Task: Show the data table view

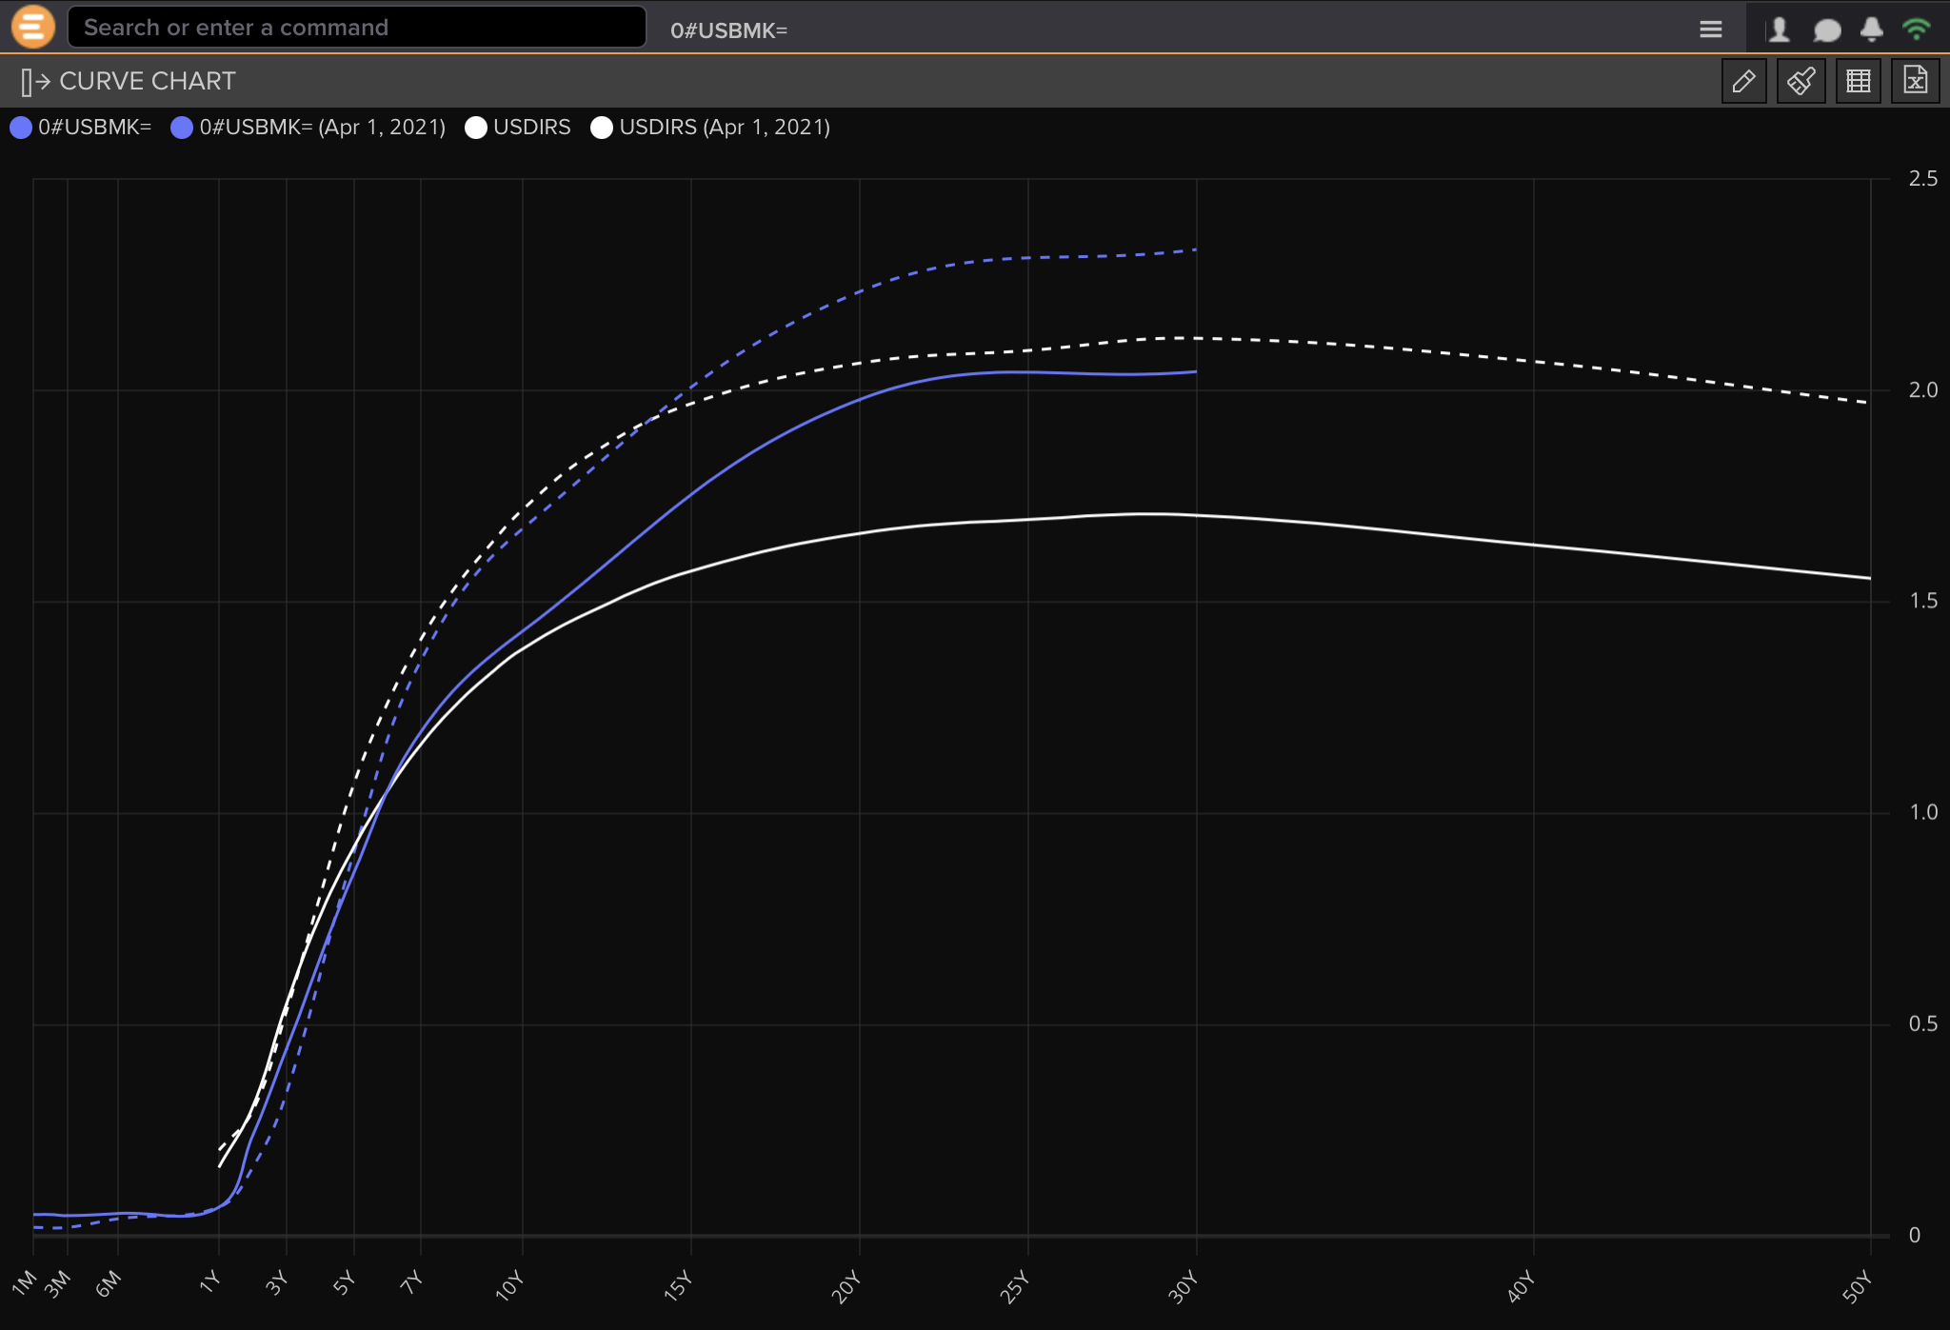Action: (x=1858, y=81)
